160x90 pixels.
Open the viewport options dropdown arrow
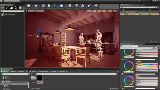coord(26,11)
